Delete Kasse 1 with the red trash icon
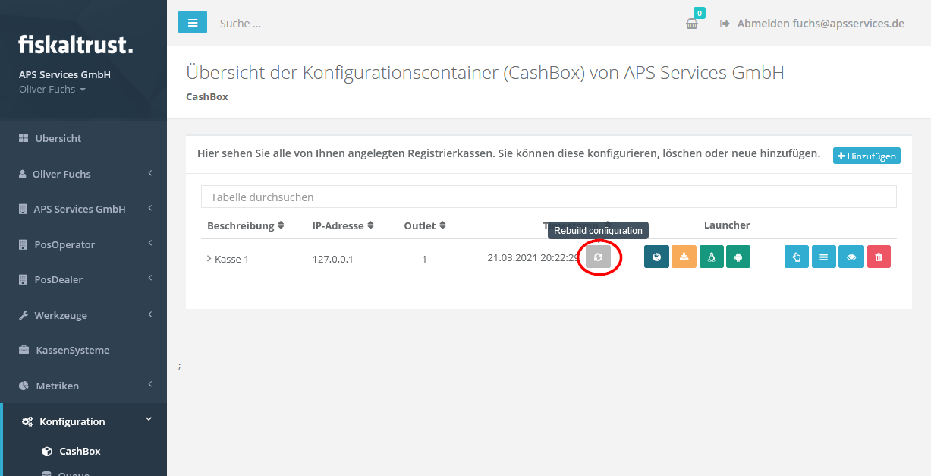Screen dimensions: 931x476 [879, 257]
